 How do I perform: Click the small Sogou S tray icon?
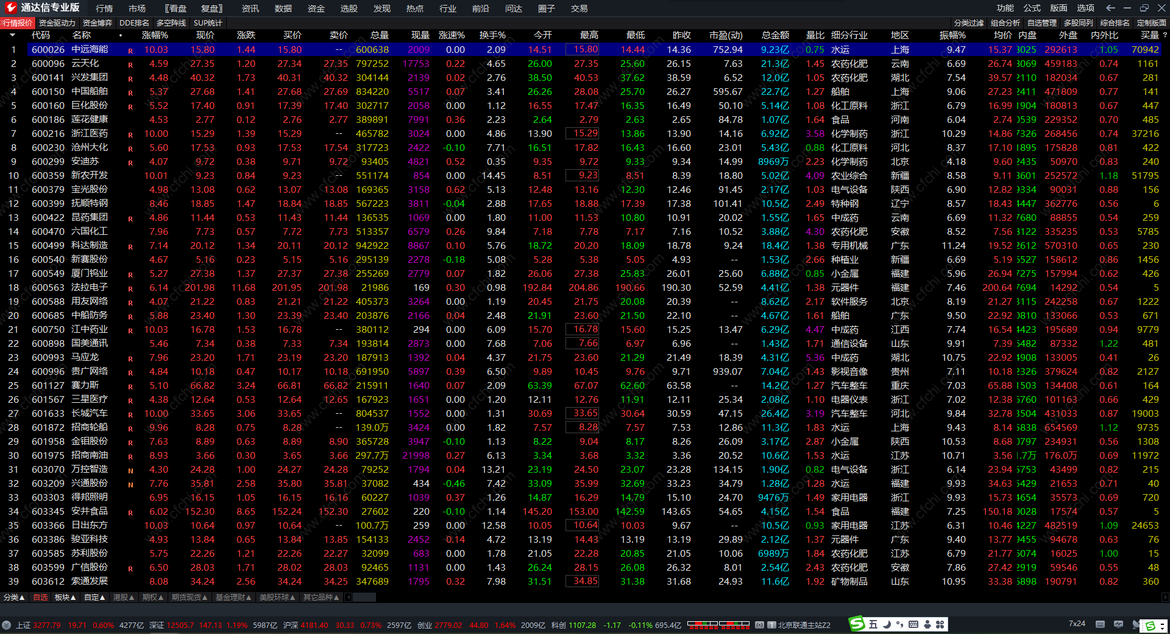point(1150,626)
